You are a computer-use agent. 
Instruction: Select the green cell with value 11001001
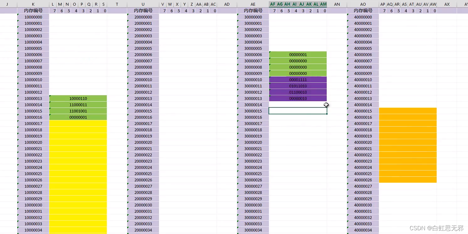(x=78, y=111)
